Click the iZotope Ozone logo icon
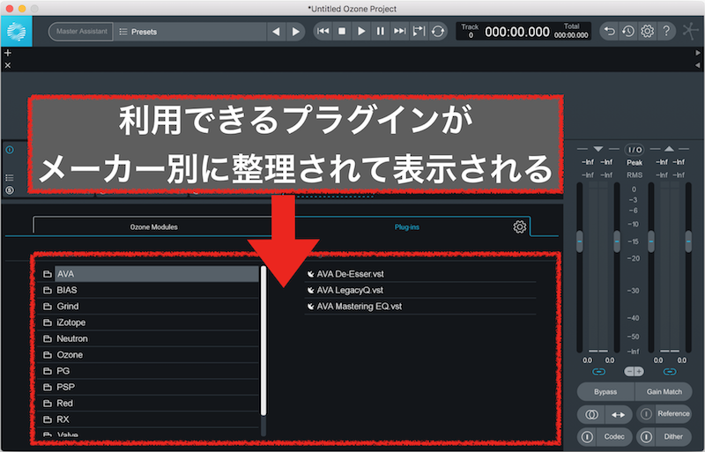Screen dimensions: 705x452 pos(16,32)
